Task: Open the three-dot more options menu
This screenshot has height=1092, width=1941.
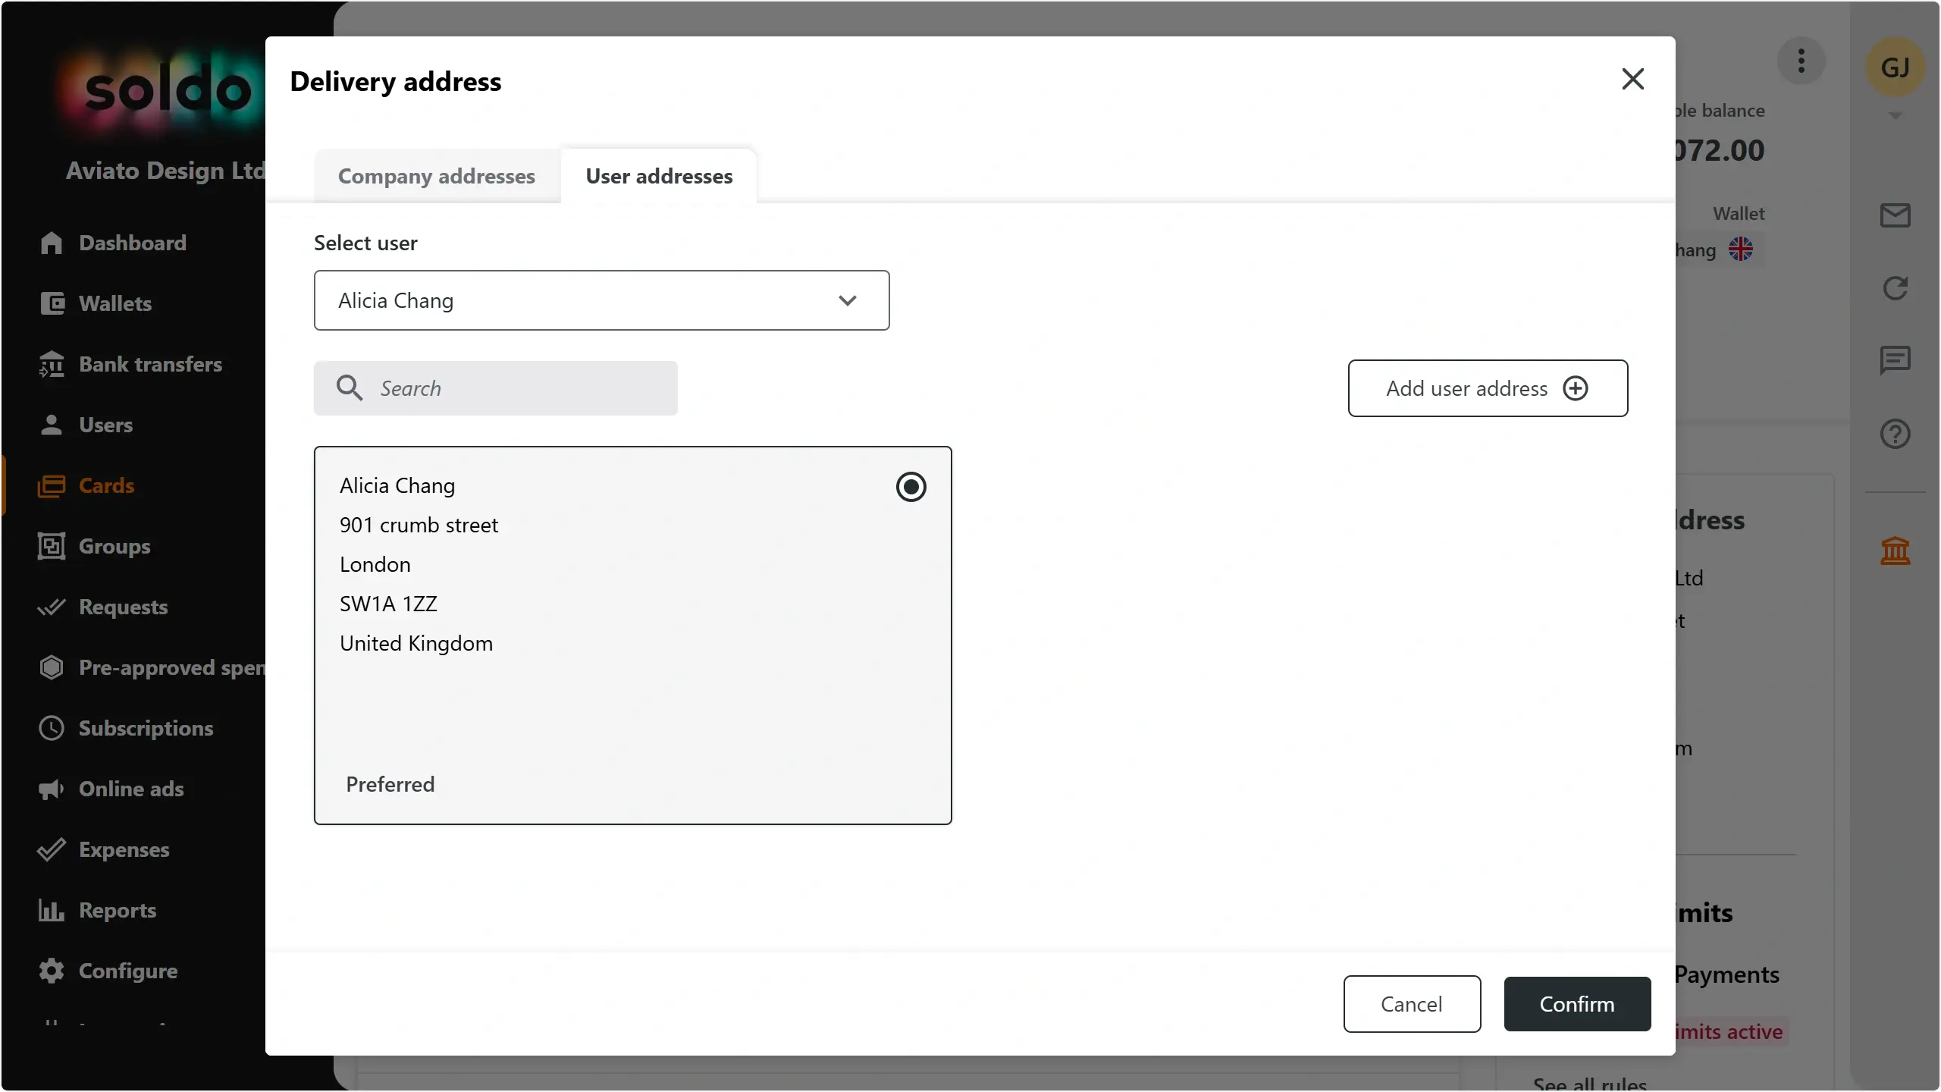Action: (x=1801, y=61)
